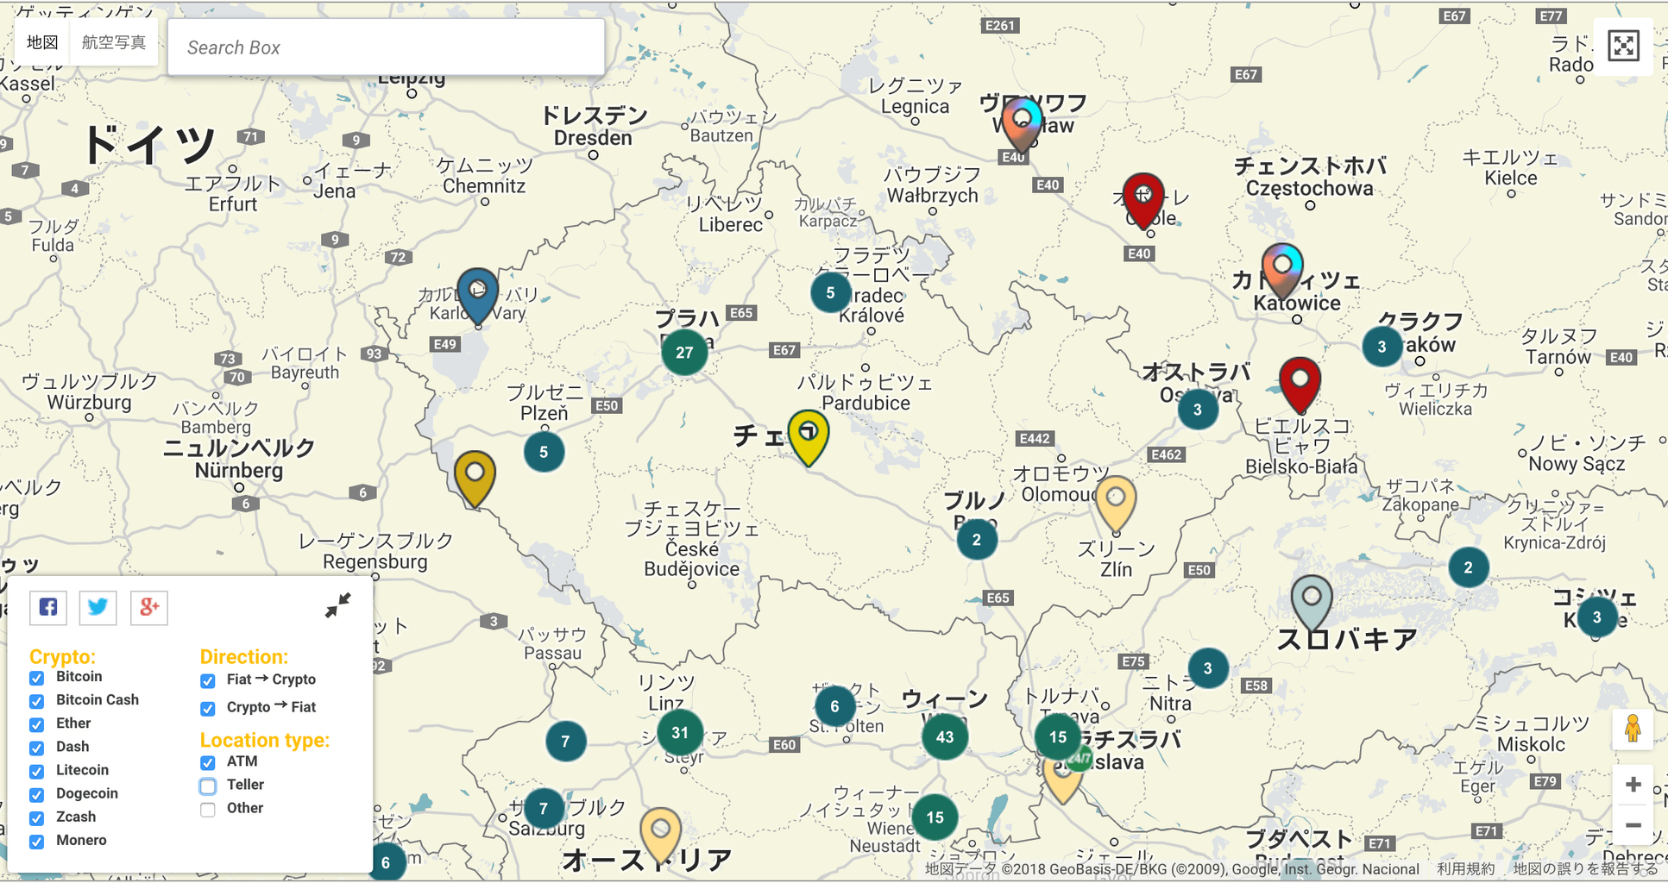Switch to 地図 map view
The height and width of the screenshot is (883, 1668).
(x=42, y=42)
